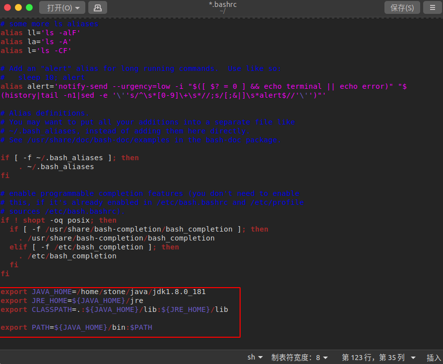The height and width of the screenshot is (364, 443).
Task: Click the alias ll='ls -alF' line
Action: tap(40, 33)
